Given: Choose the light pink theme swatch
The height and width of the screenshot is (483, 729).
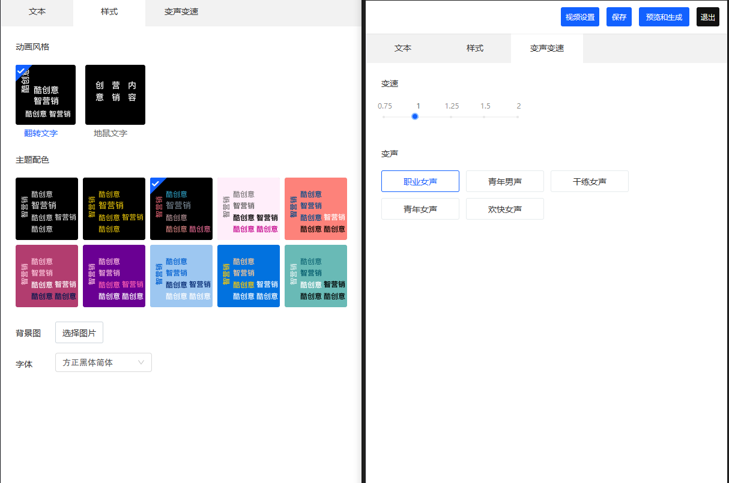Looking at the screenshot, I should tap(249, 209).
